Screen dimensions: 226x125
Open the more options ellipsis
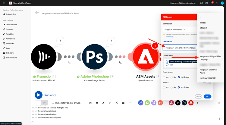[130, 103]
